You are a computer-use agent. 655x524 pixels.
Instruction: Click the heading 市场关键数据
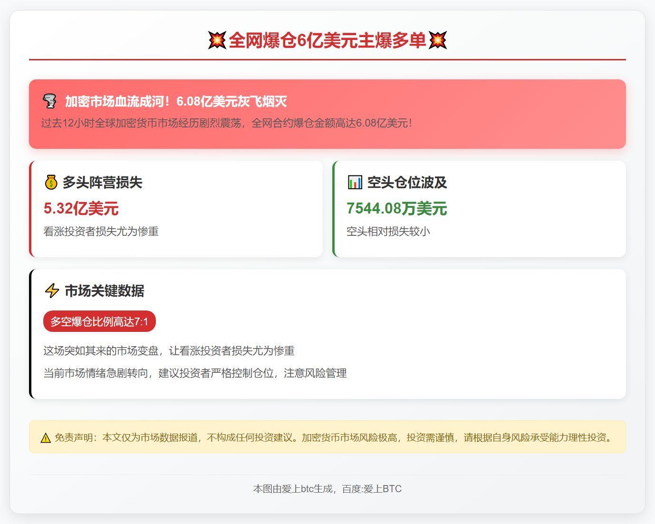(x=105, y=291)
